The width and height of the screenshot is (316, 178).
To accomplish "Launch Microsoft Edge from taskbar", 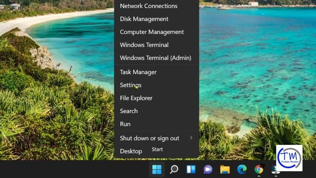I will click(242, 169).
